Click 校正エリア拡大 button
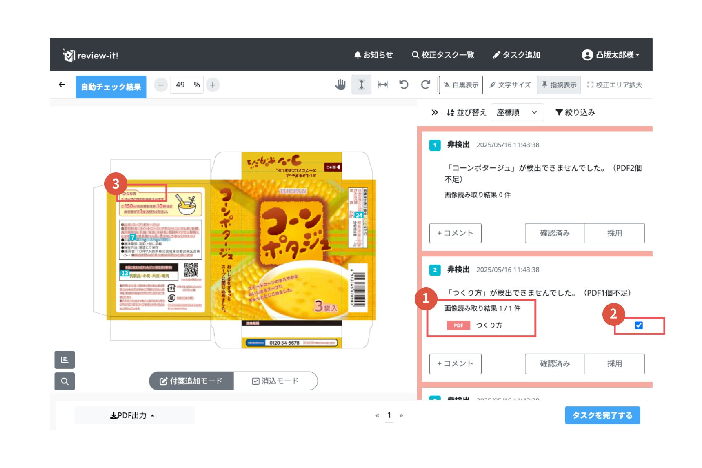The image size is (702, 468). tap(615, 85)
